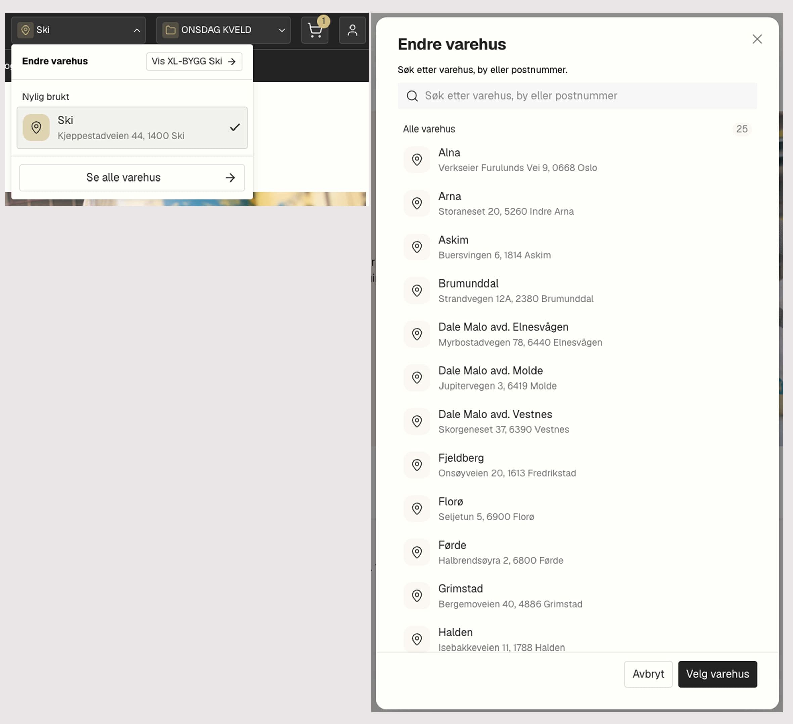The width and height of the screenshot is (793, 724).
Task: Click the Velg varehus button
Action: (717, 674)
